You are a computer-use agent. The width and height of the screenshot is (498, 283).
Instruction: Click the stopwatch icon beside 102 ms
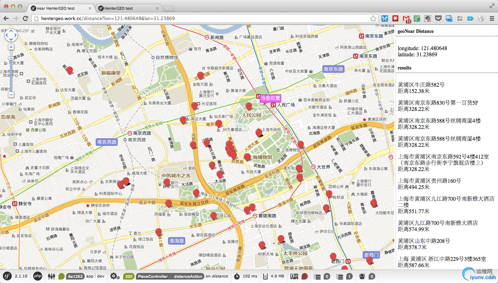pos(237,276)
